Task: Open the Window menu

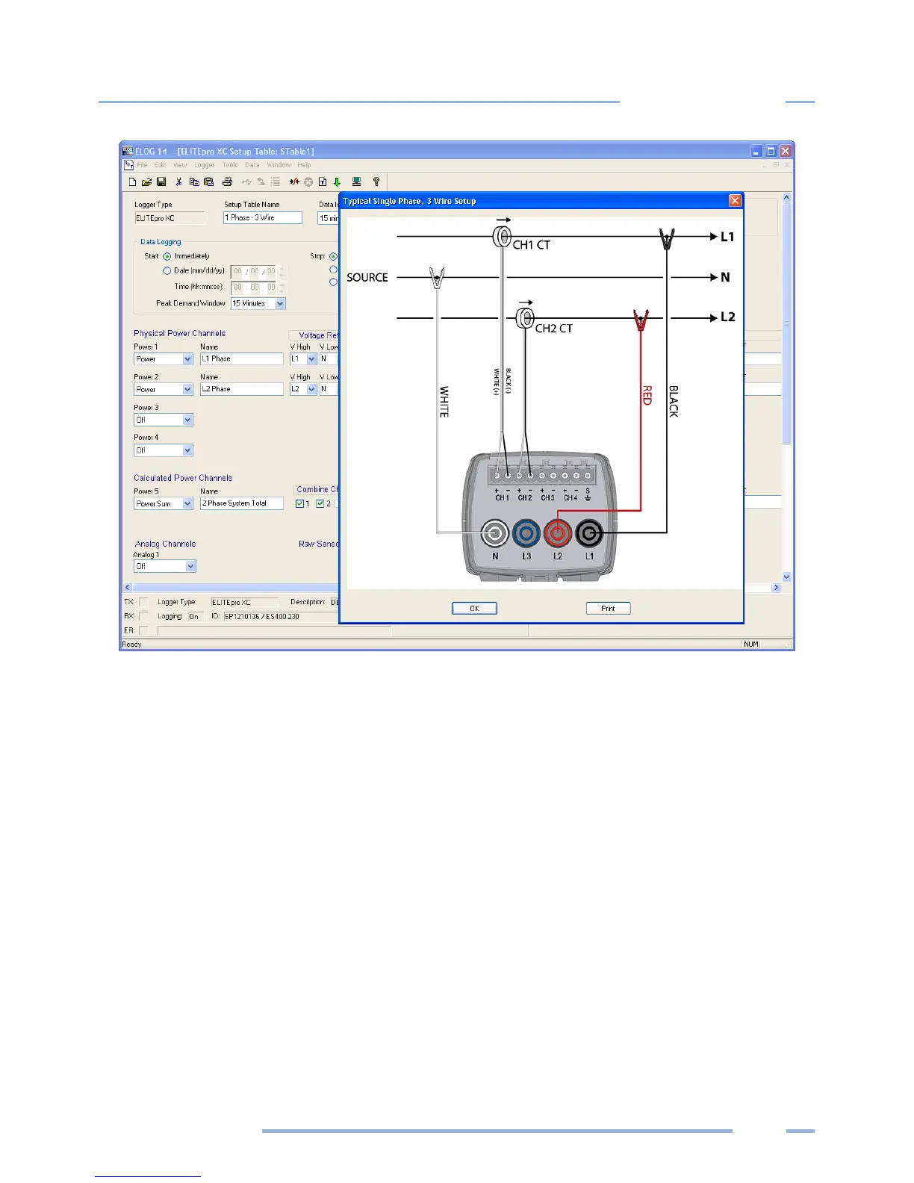Action: coord(279,165)
